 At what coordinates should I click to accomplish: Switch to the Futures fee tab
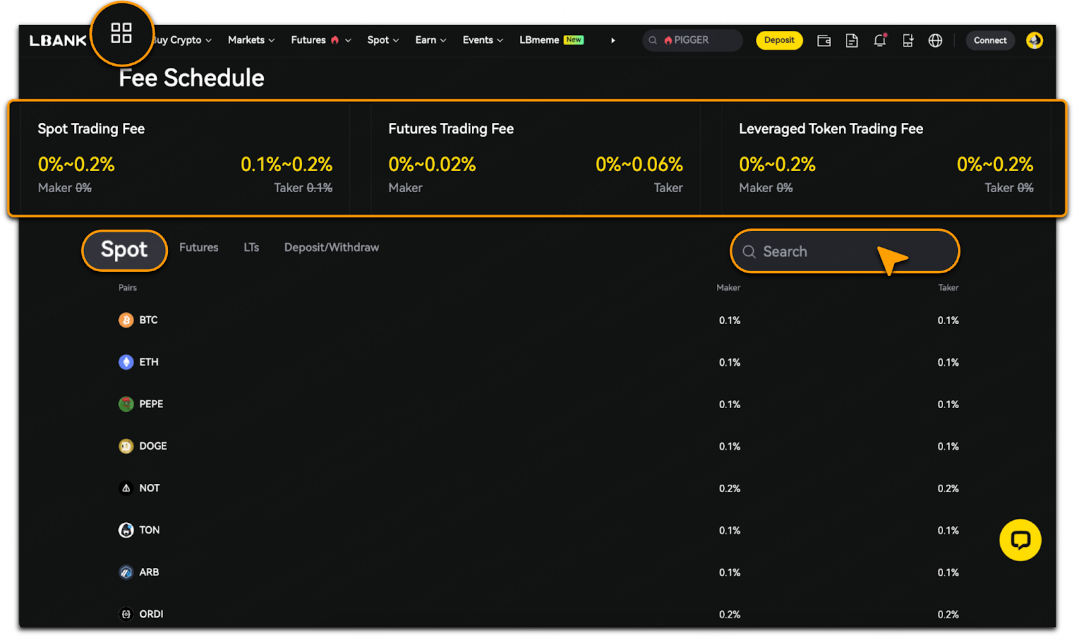click(199, 248)
